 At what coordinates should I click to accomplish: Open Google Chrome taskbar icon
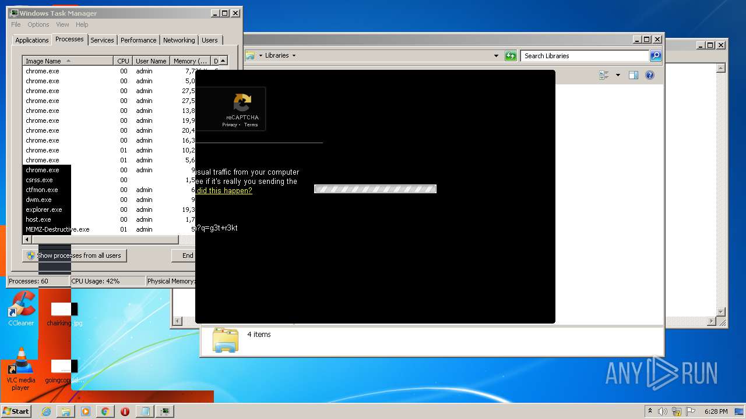coord(105,411)
